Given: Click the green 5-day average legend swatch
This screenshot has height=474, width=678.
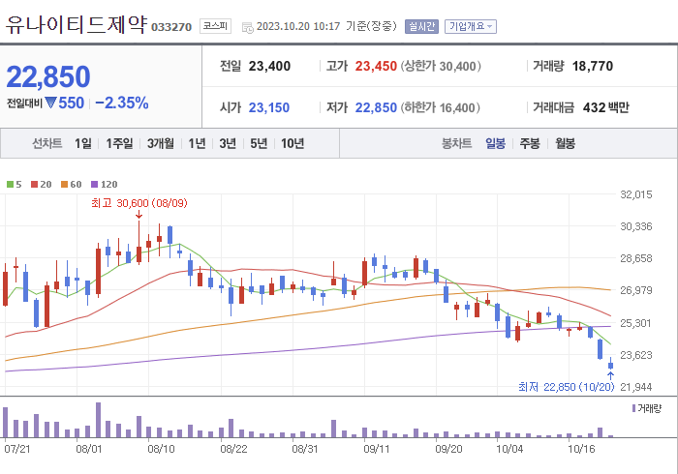Looking at the screenshot, I should [x=10, y=185].
